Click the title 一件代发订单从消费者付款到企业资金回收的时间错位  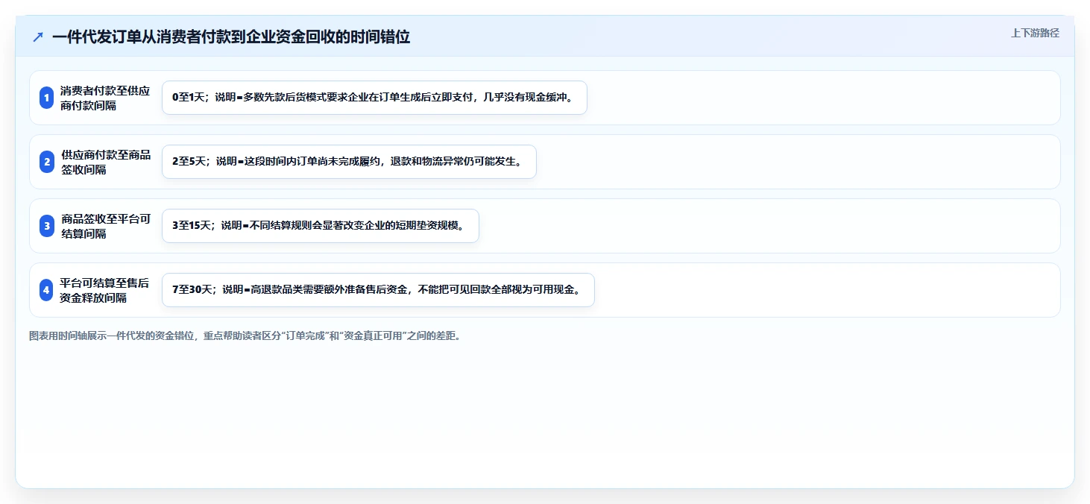[231, 37]
